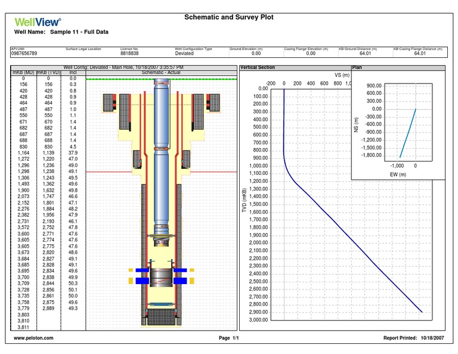Click the Casing Flange Elevation (m) field label
The width and height of the screenshot is (458, 354).
(x=306, y=49)
